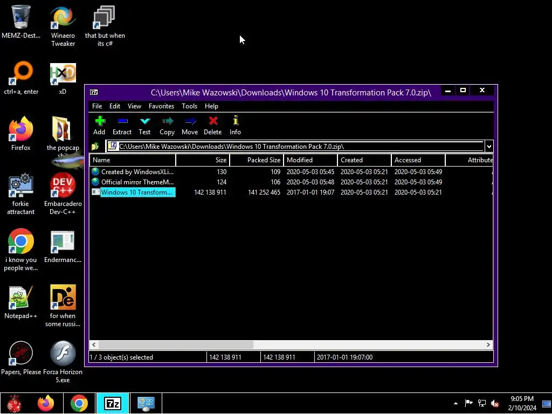Click the horizontal scrollbar thumb in file list
Viewport: 552px width, 414px height.
click(x=176, y=344)
